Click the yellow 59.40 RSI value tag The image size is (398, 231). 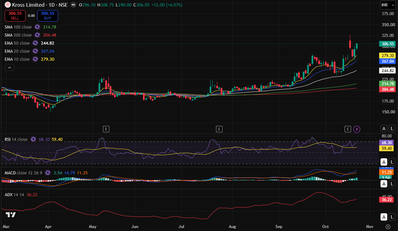[386, 148]
